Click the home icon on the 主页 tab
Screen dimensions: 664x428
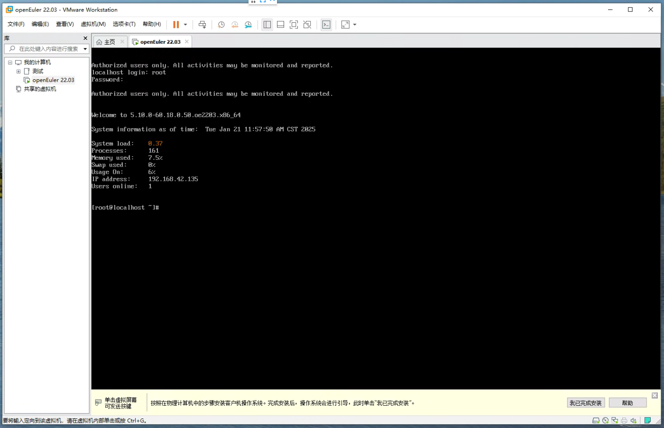click(99, 42)
